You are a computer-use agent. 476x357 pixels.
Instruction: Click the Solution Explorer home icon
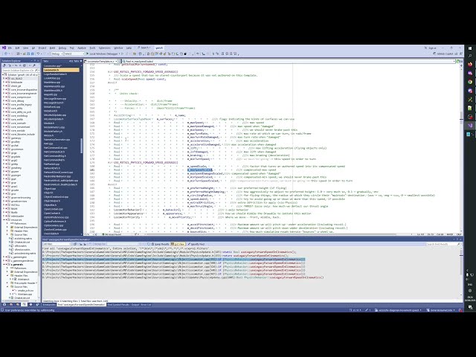click(x=5, y=65)
